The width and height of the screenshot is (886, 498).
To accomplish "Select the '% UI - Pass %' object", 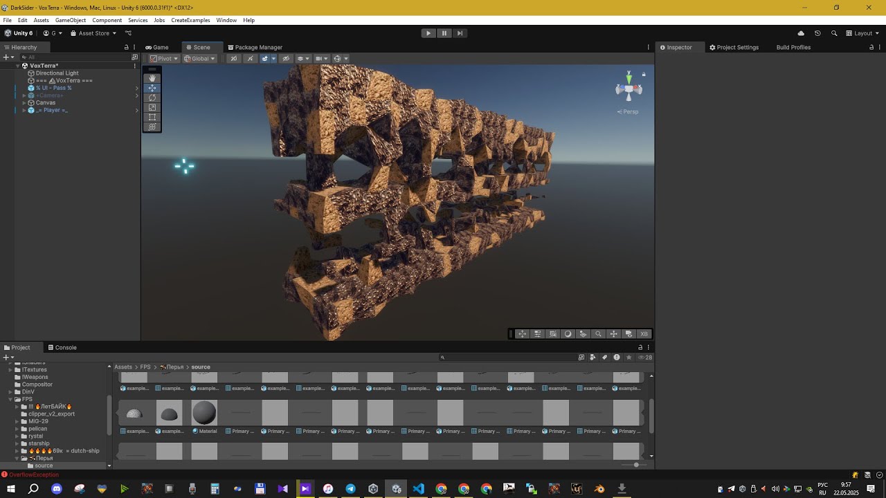I will point(53,88).
